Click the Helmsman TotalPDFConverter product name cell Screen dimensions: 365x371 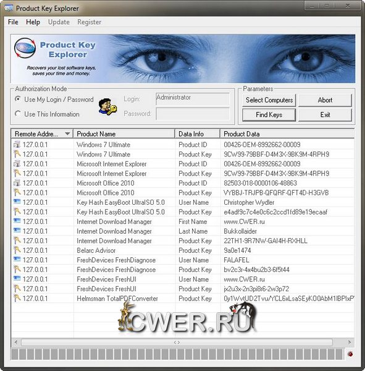pos(117,299)
